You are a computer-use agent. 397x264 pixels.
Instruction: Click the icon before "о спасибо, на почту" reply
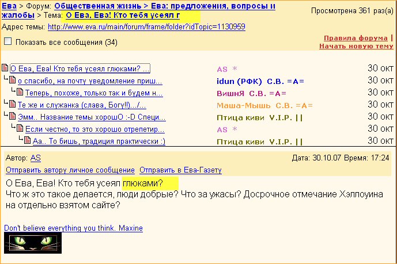pyautogui.click(x=13, y=81)
